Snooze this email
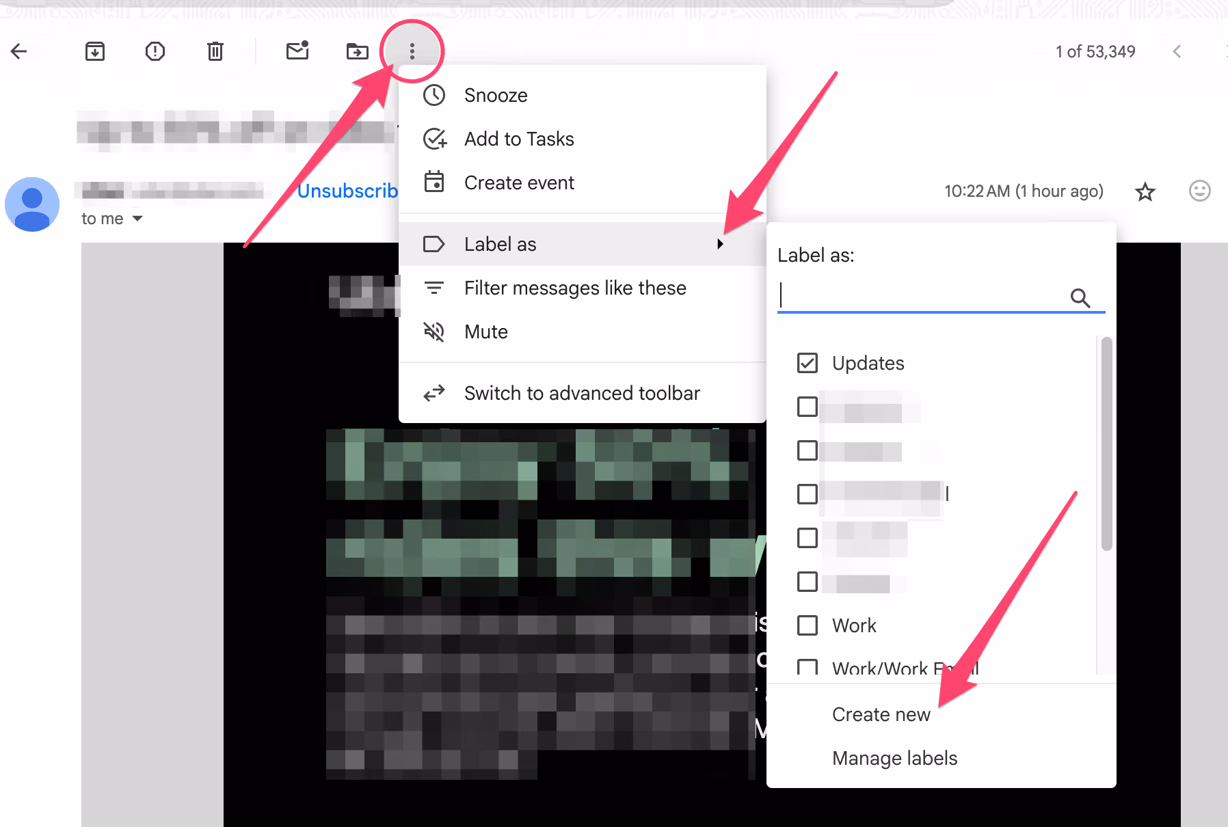Viewport: 1228px width, 827px height. tap(495, 95)
